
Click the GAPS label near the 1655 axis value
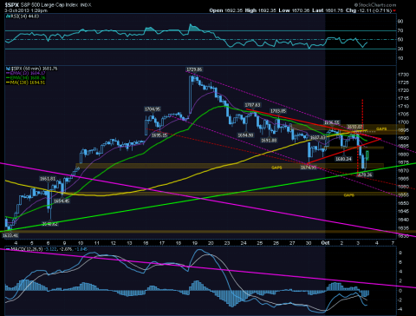click(x=349, y=195)
